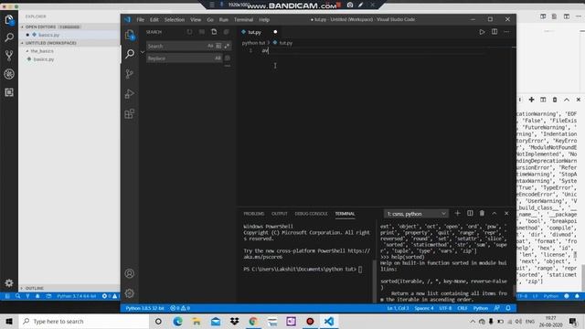Open new search editor from Search panel

pos(214,32)
